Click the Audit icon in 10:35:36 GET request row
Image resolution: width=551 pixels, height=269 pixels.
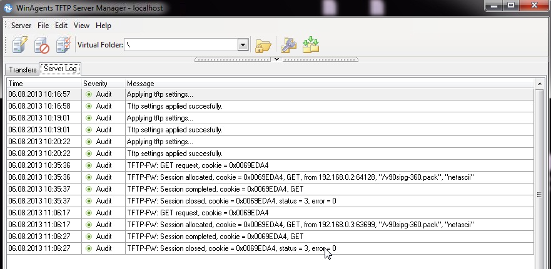pos(89,165)
